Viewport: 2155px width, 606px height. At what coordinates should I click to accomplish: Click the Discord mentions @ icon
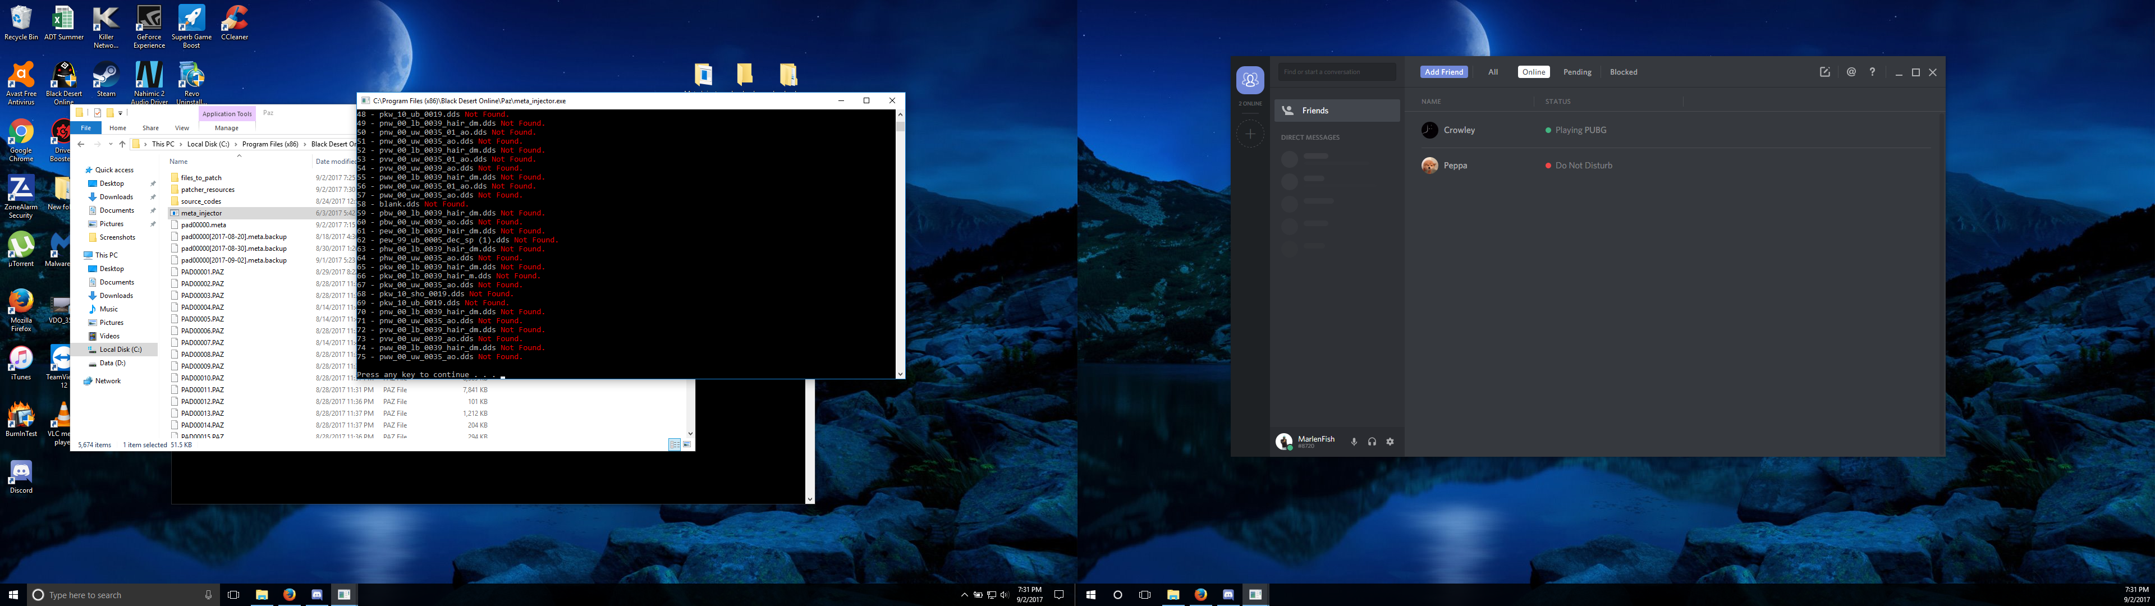[1851, 72]
